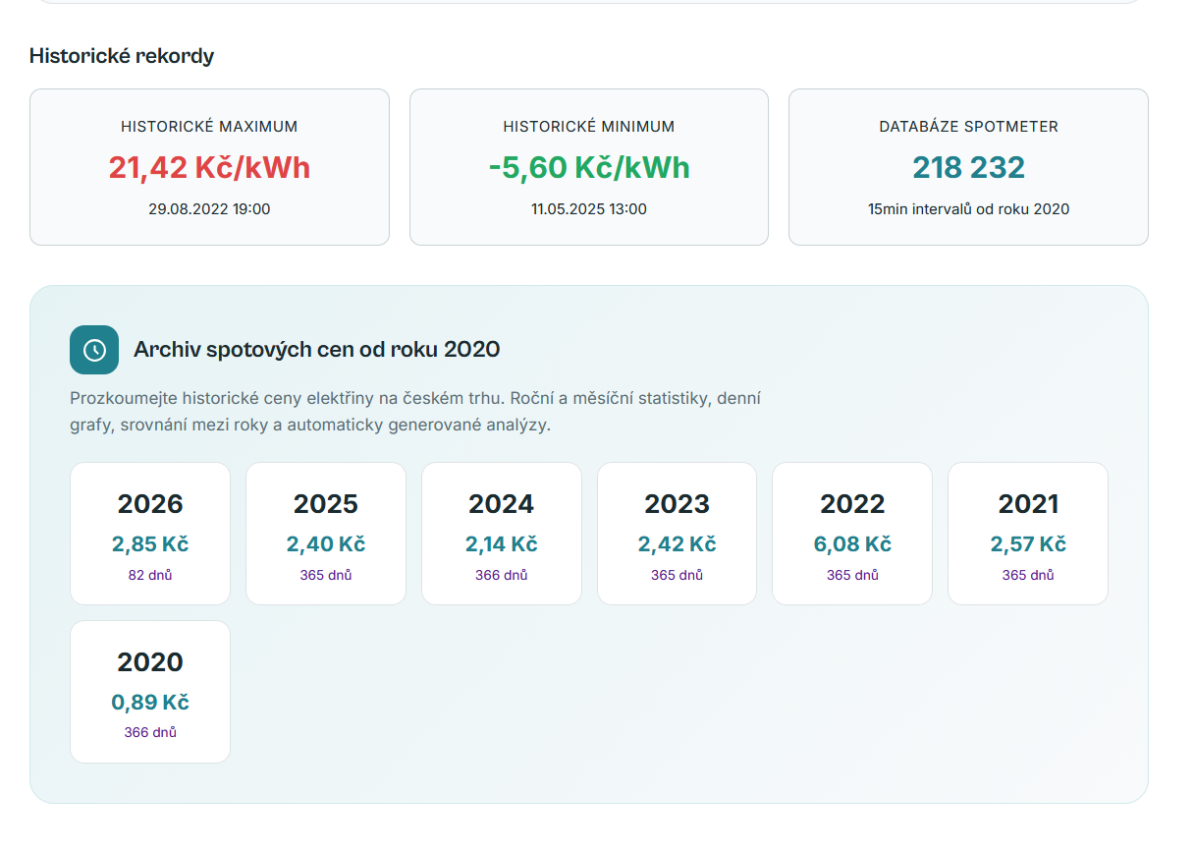Click the 29.08.2022 19:00 timestamp
Image resolution: width=1194 pixels, height=853 pixels.
(x=209, y=208)
